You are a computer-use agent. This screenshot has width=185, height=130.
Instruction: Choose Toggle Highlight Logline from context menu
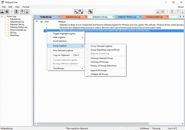[64, 33]
